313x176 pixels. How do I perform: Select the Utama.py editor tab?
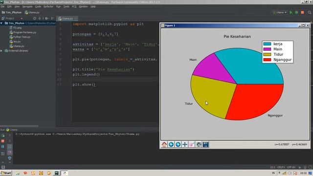[x=67, y=19]
